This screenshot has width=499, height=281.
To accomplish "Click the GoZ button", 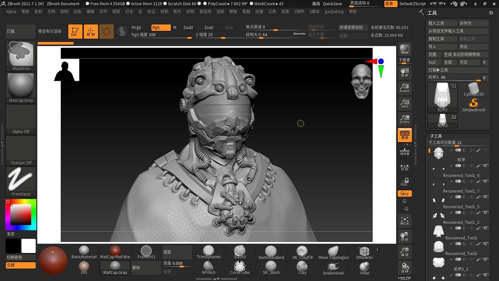I will [x=434, y=62].
